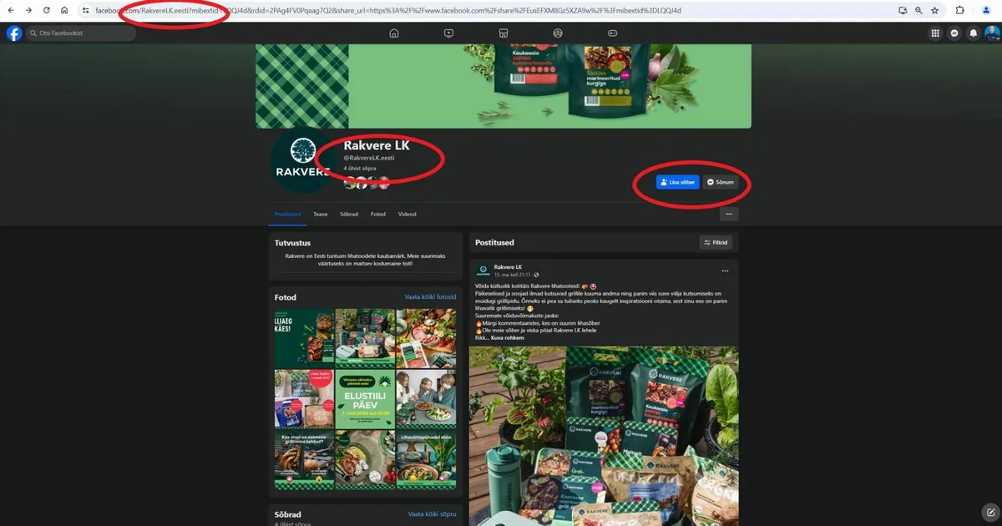The height and width of the screenshot is (526, 1002).
Task: Open the Video (Watch) icon
Action: point(448,33)
